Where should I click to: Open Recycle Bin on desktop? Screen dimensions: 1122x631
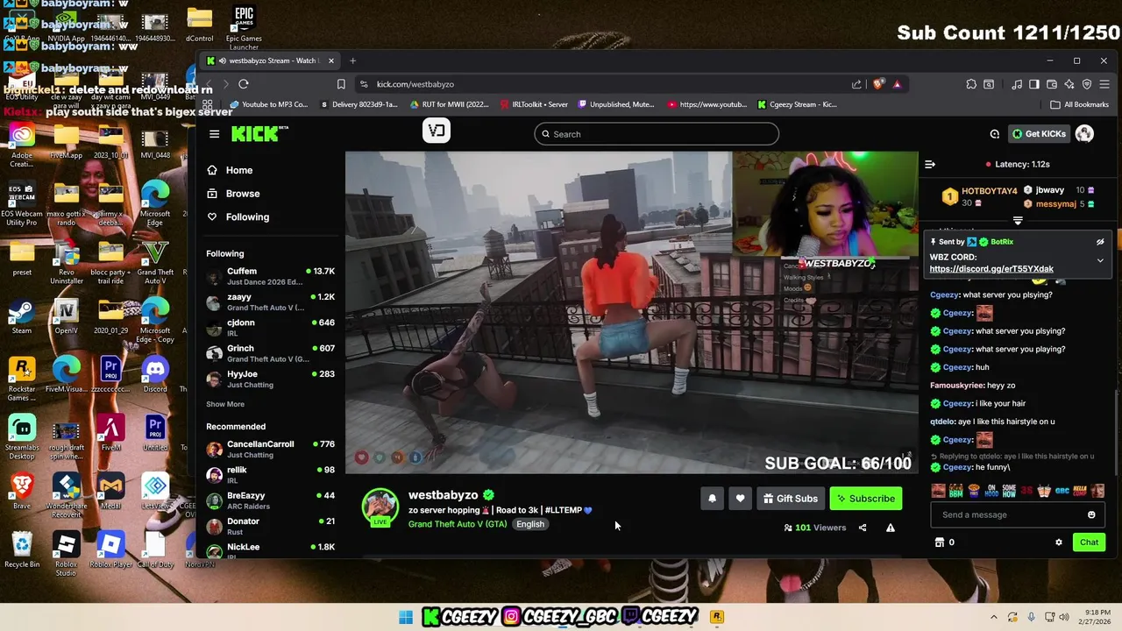[x=22, y=549]
